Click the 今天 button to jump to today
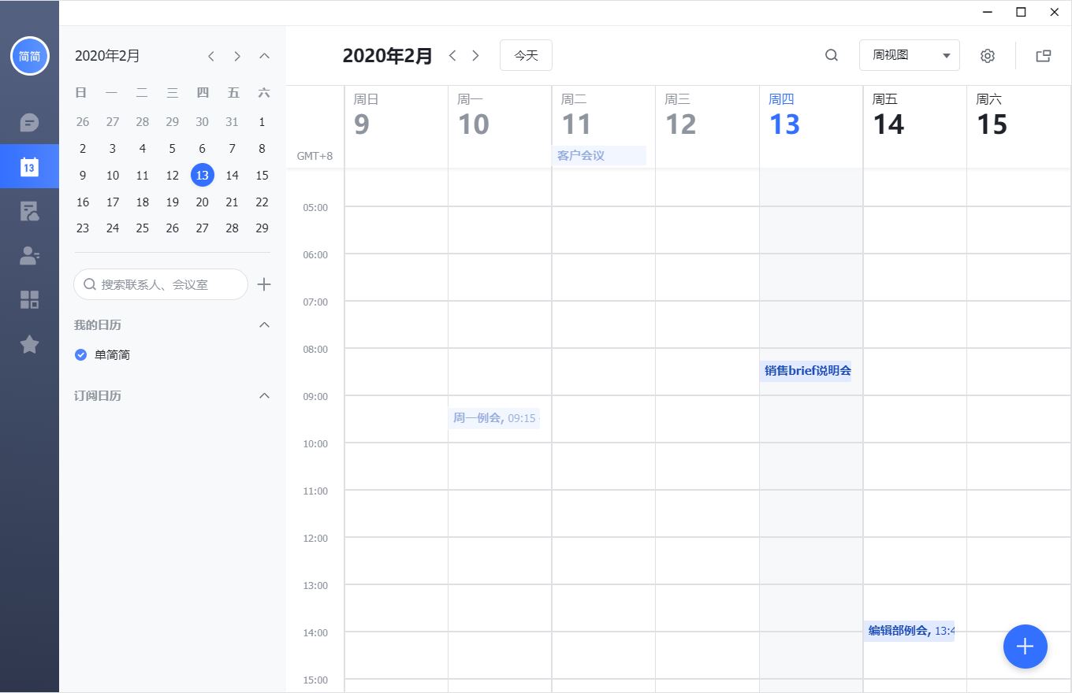1072x693 pixels. click(526, 55)
